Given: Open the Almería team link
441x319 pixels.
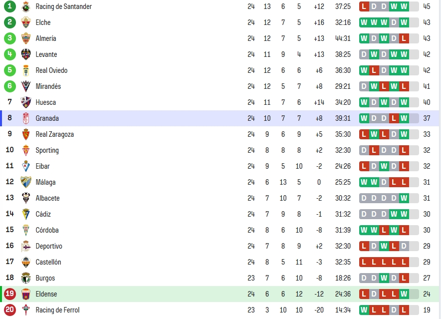Looking at the screenshot, I should 46,38.
